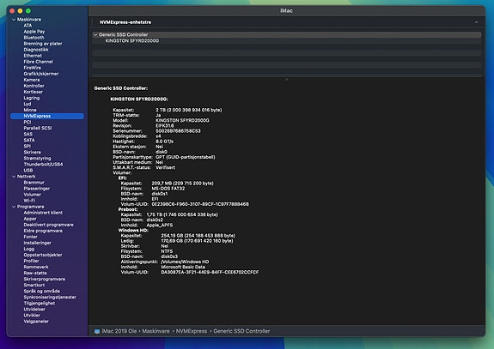Select Installeringer under Programvare
This screenshot has height=349, width=494.
(x=38, y=243)
